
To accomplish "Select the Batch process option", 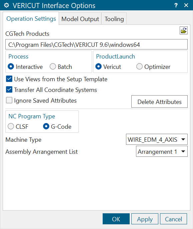I will [x=61, y=67].
